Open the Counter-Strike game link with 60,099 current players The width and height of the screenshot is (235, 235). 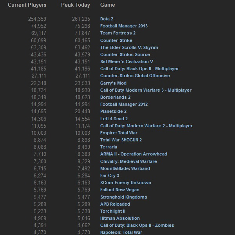coord(116,40)
